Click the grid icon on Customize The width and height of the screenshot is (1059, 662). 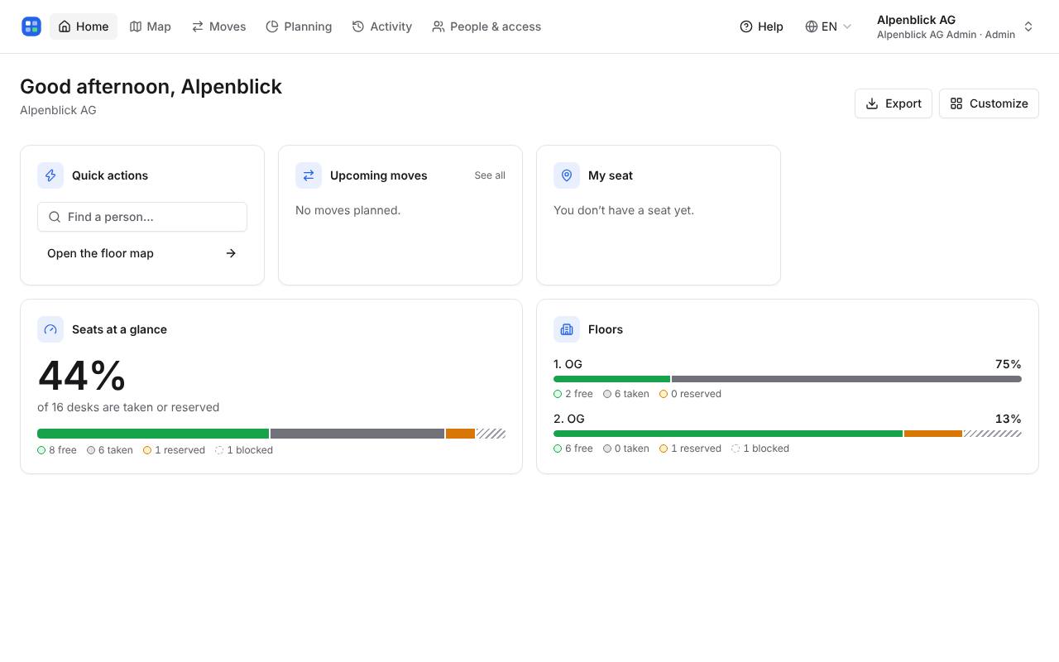pos(956,103)
